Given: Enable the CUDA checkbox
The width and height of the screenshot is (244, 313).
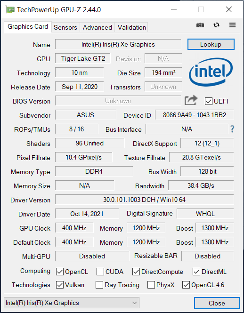Looking at the screenshot, I should click(100, 272).
